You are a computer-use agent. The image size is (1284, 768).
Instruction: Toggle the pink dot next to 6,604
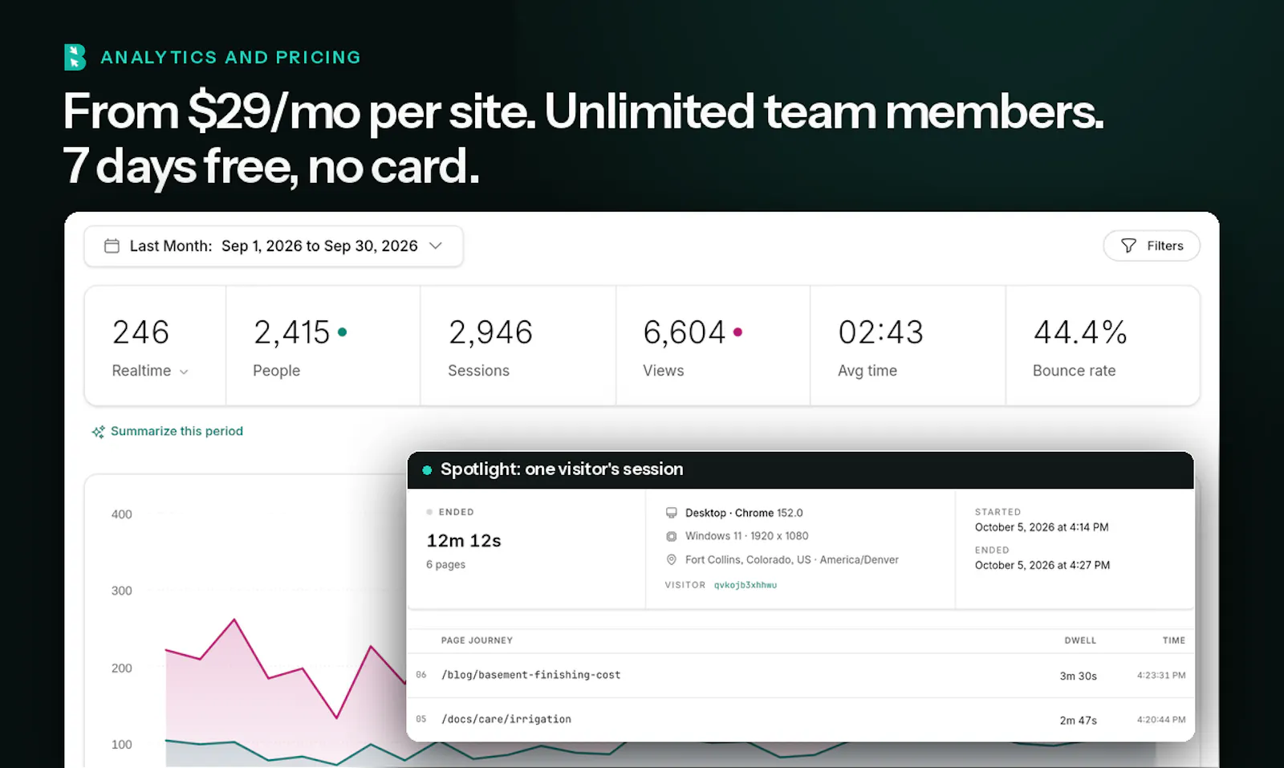[737, 331]
